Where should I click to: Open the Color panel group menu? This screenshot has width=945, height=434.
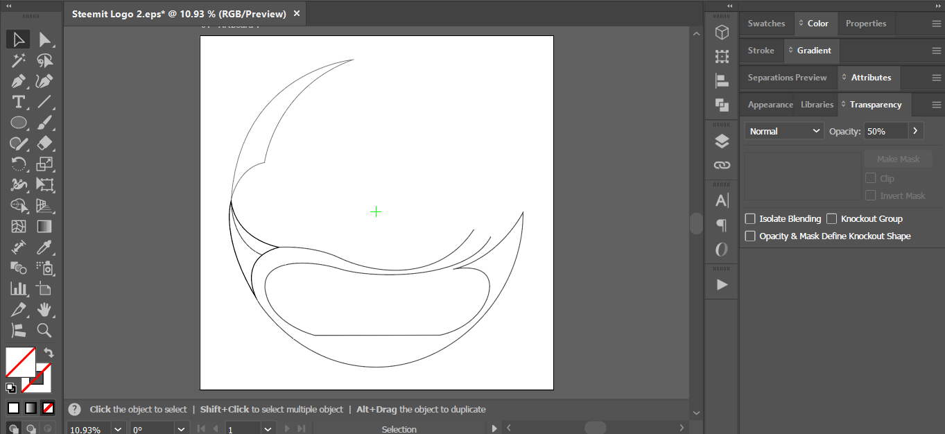pyautogui.click(x=936, y=24)
